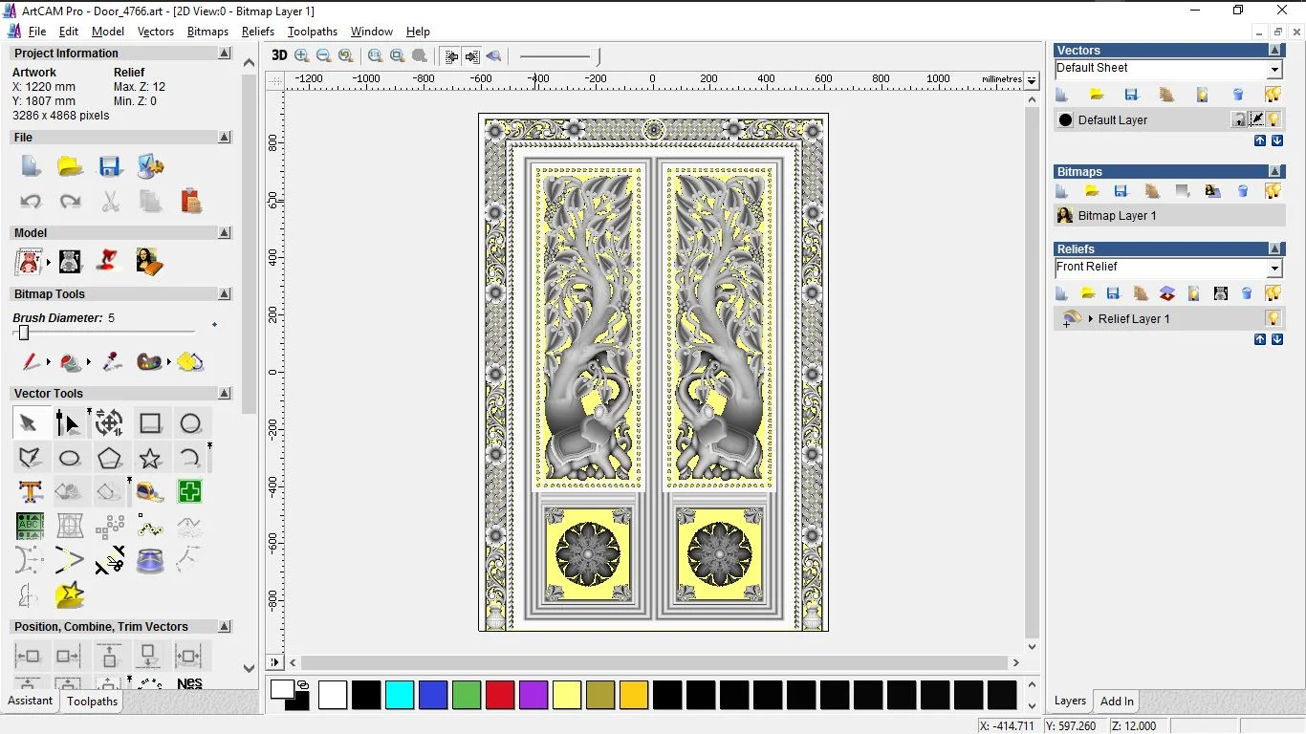
Task: Click the Save file icon
Action: (110, 166)
